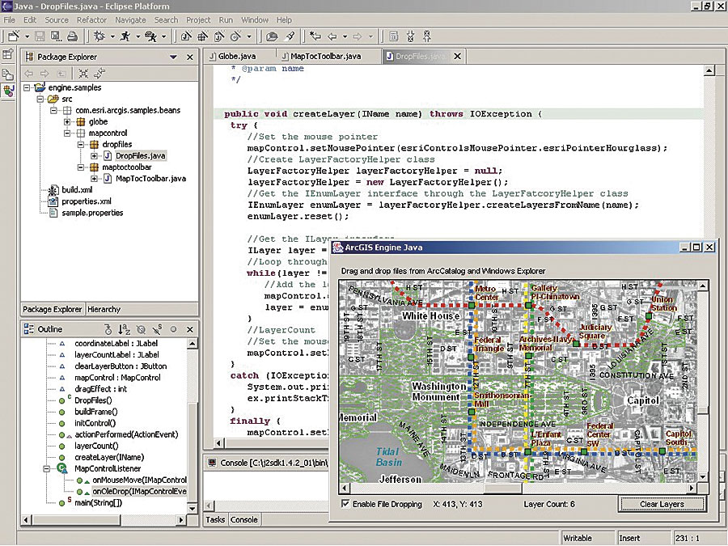Collapse the mapcontrol package node
The width and height of the screenshot is (728, 546).
pyautogui.click(x=68, y=133)
